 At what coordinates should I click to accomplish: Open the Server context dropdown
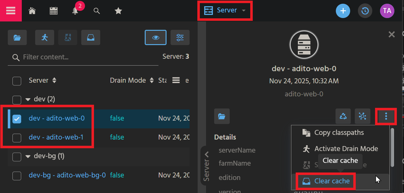click(225, 11)
